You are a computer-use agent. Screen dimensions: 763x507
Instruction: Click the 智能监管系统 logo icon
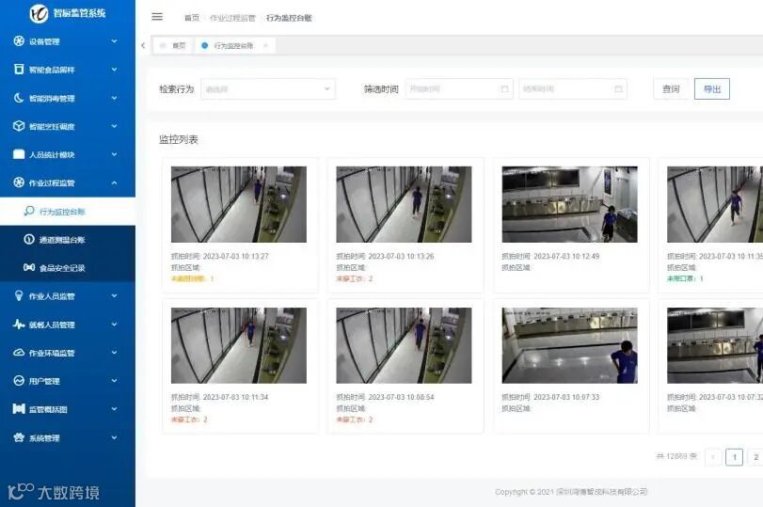coord(39,13)
